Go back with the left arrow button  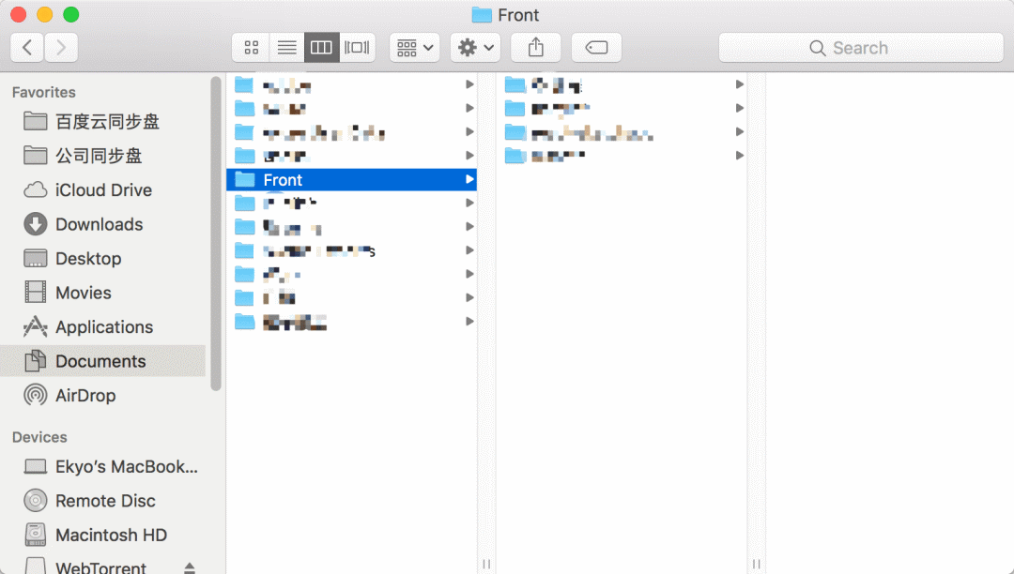click(x=27, y=48)
